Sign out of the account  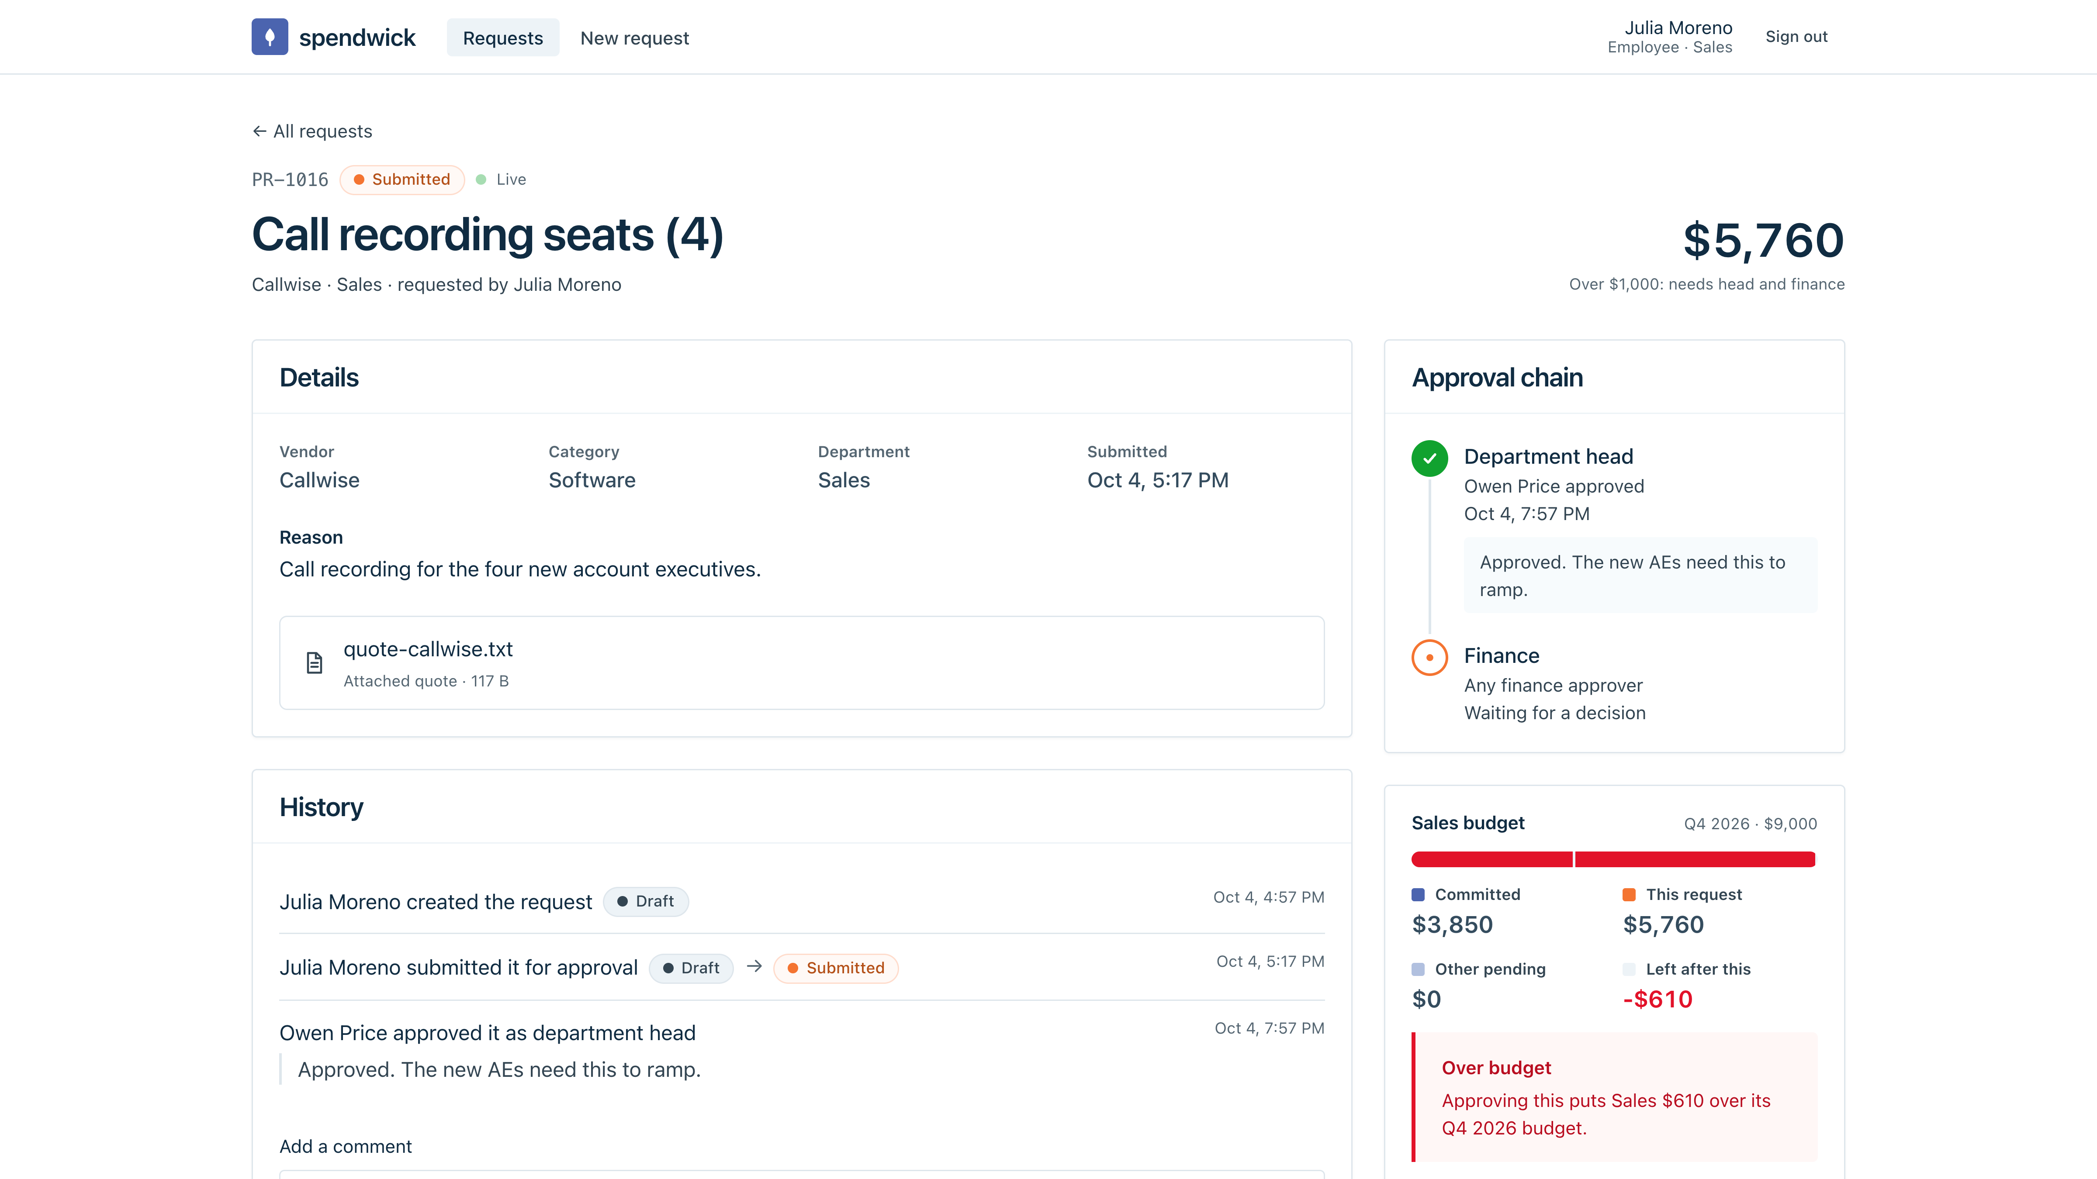click(1796, 37)
